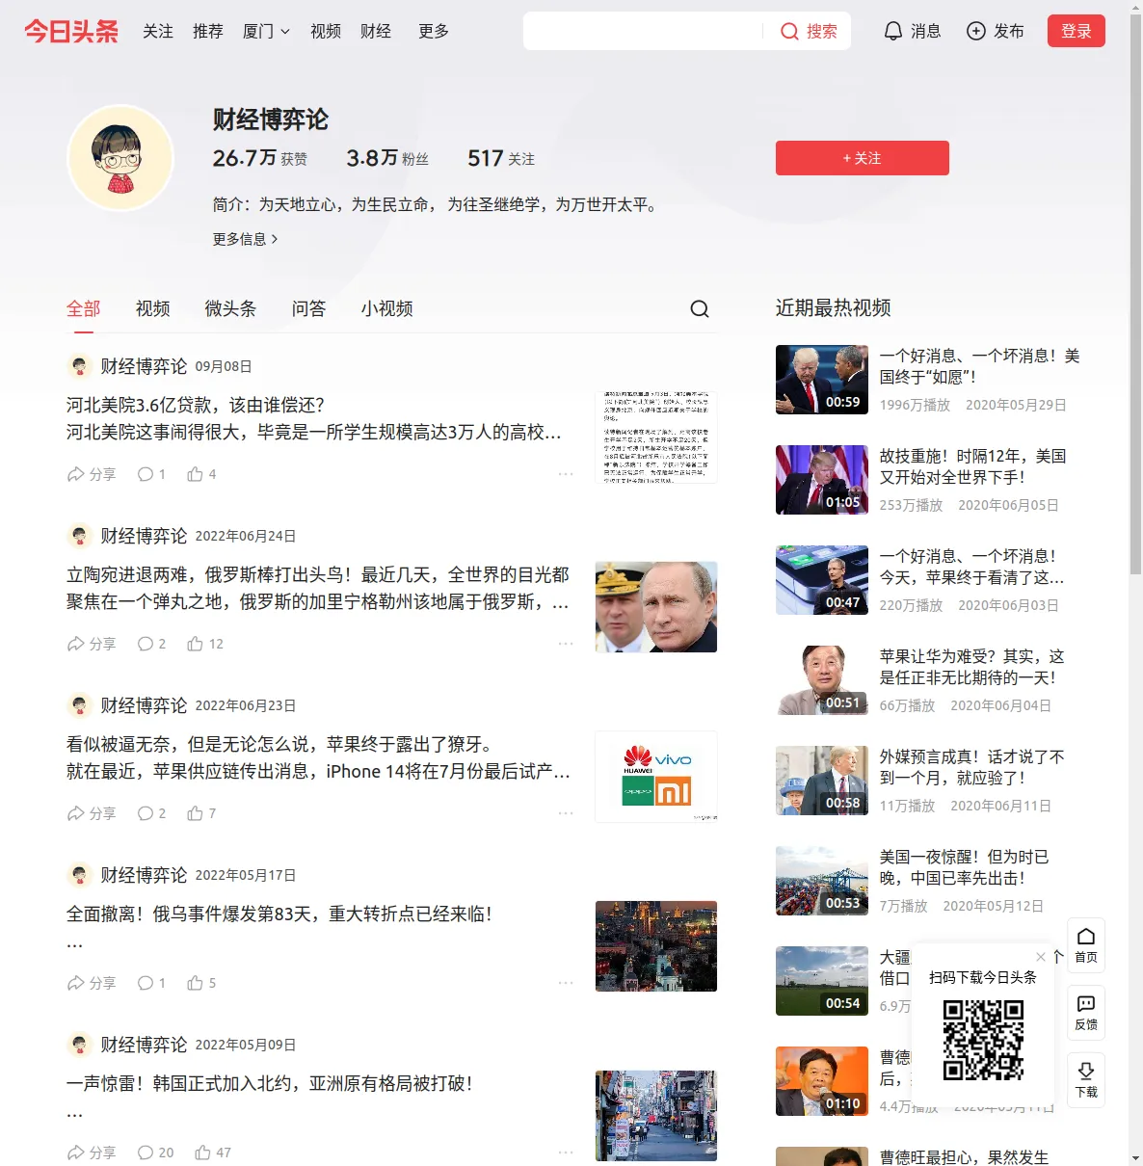The height and width of the screenshot is (1166, 1143).
Task: Share the 河北美院3.6亿贷款 post
Action: point(92,474)
